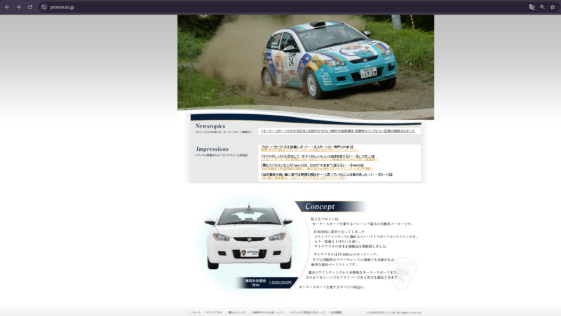Click the 1,520,000円 vehicle price label

click(x=279, y=282)
